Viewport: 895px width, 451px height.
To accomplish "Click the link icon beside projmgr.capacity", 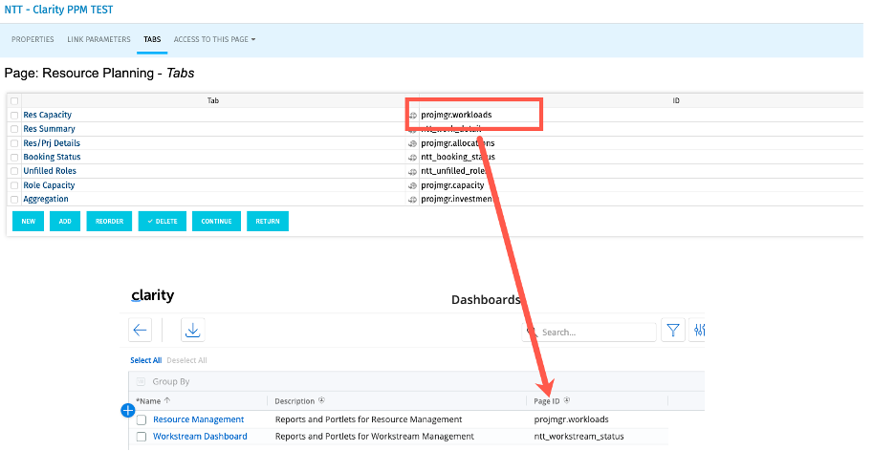I will (x=413, y=186).
